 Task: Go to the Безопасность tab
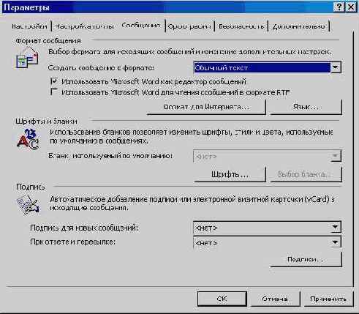[x=241, y=26]
